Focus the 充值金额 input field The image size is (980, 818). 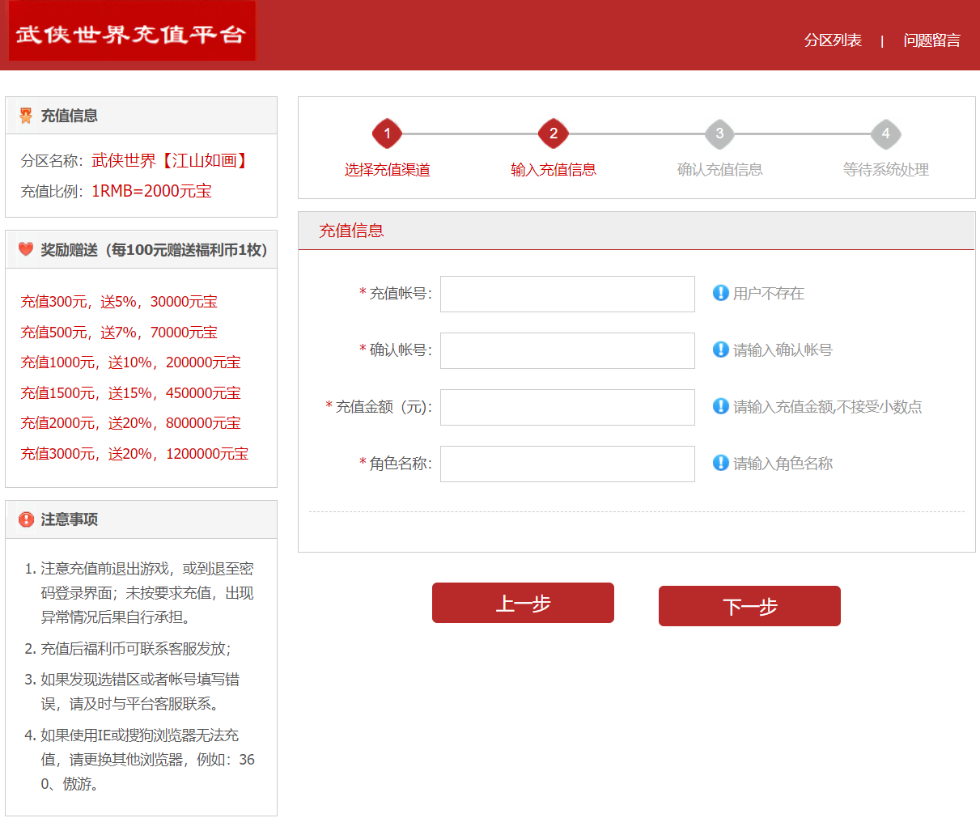click(x=567, y=407)
